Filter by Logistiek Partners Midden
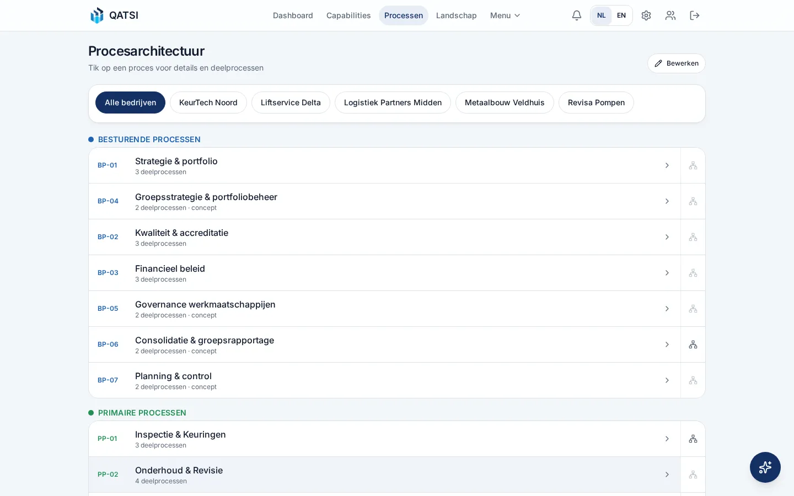Image resolution: width=794 pixels, height=496 pixels. (393, 103)
